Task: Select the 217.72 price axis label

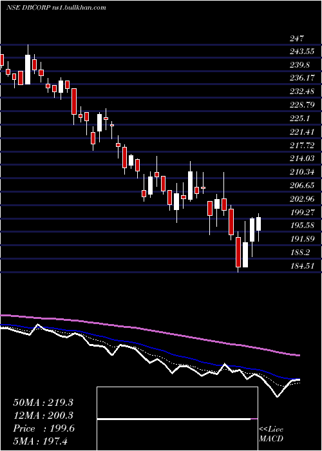Action: [302, 146]
